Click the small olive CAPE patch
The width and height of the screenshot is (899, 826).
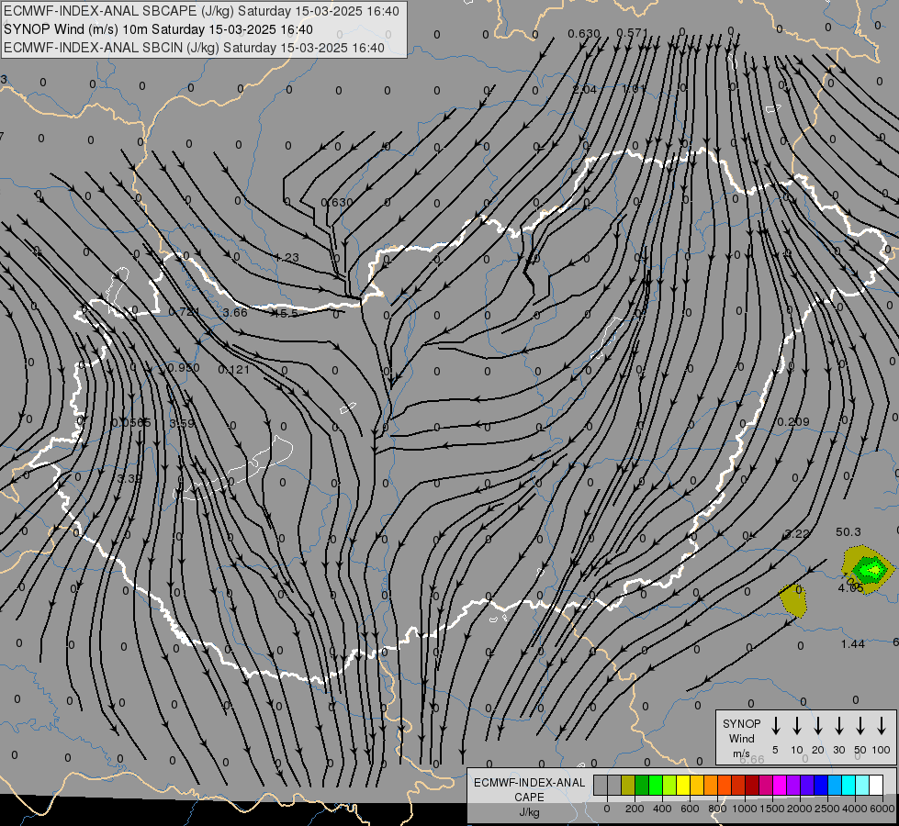tap(793, 600)
